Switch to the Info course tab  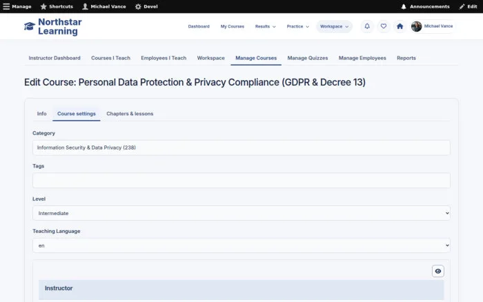tap(41, 114)
